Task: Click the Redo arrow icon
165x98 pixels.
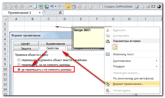Action: tap(60, 7)
